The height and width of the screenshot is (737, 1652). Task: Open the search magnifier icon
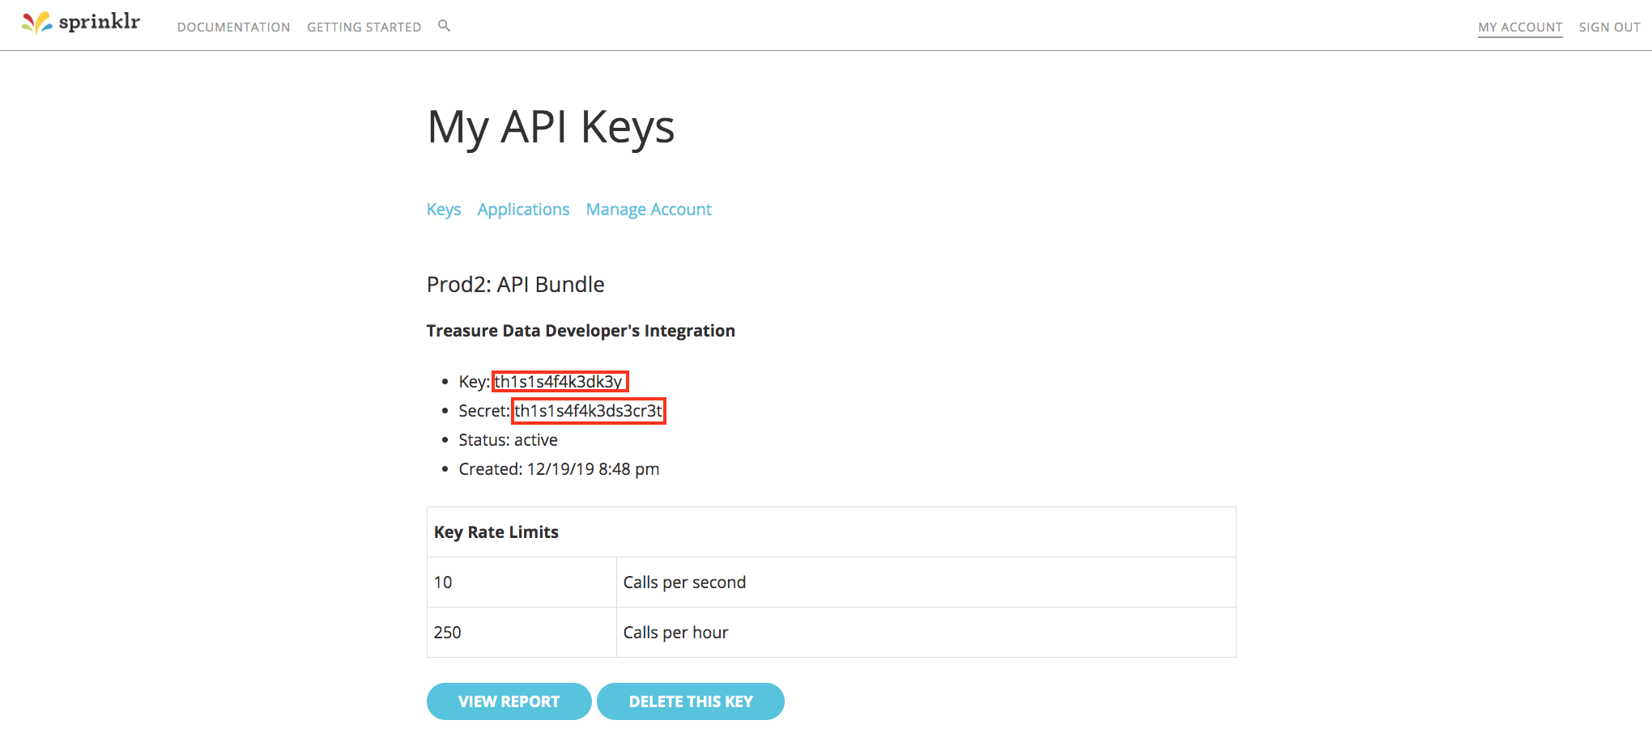[444, 26]
